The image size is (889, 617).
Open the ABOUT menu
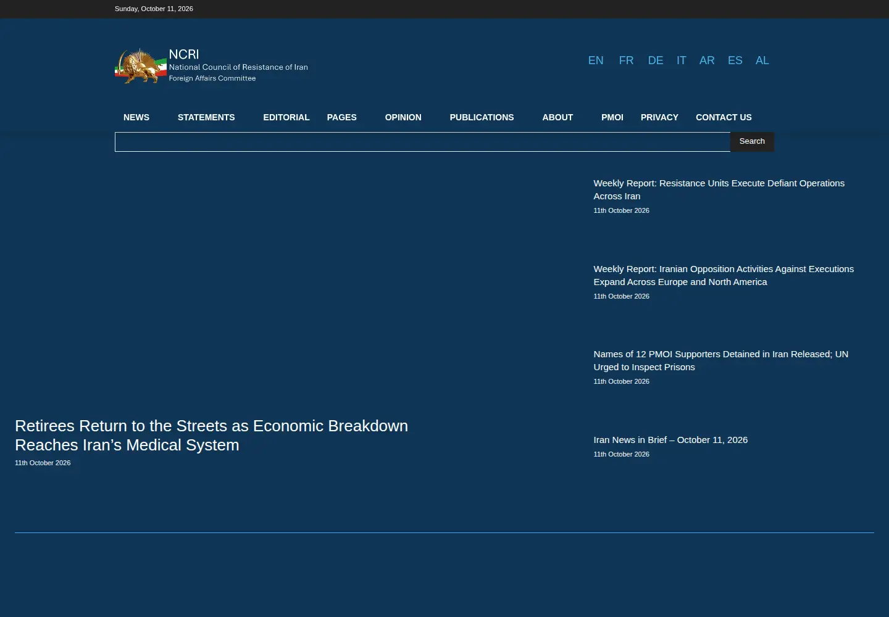[x=557, y=117]
